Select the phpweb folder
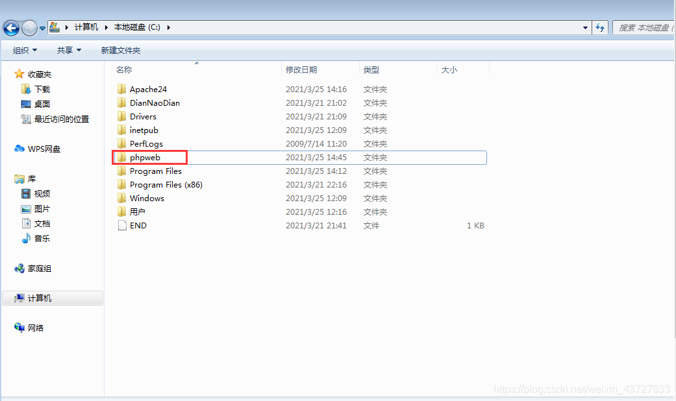Screen dimensions: 676x401 (x=299, y=157)
